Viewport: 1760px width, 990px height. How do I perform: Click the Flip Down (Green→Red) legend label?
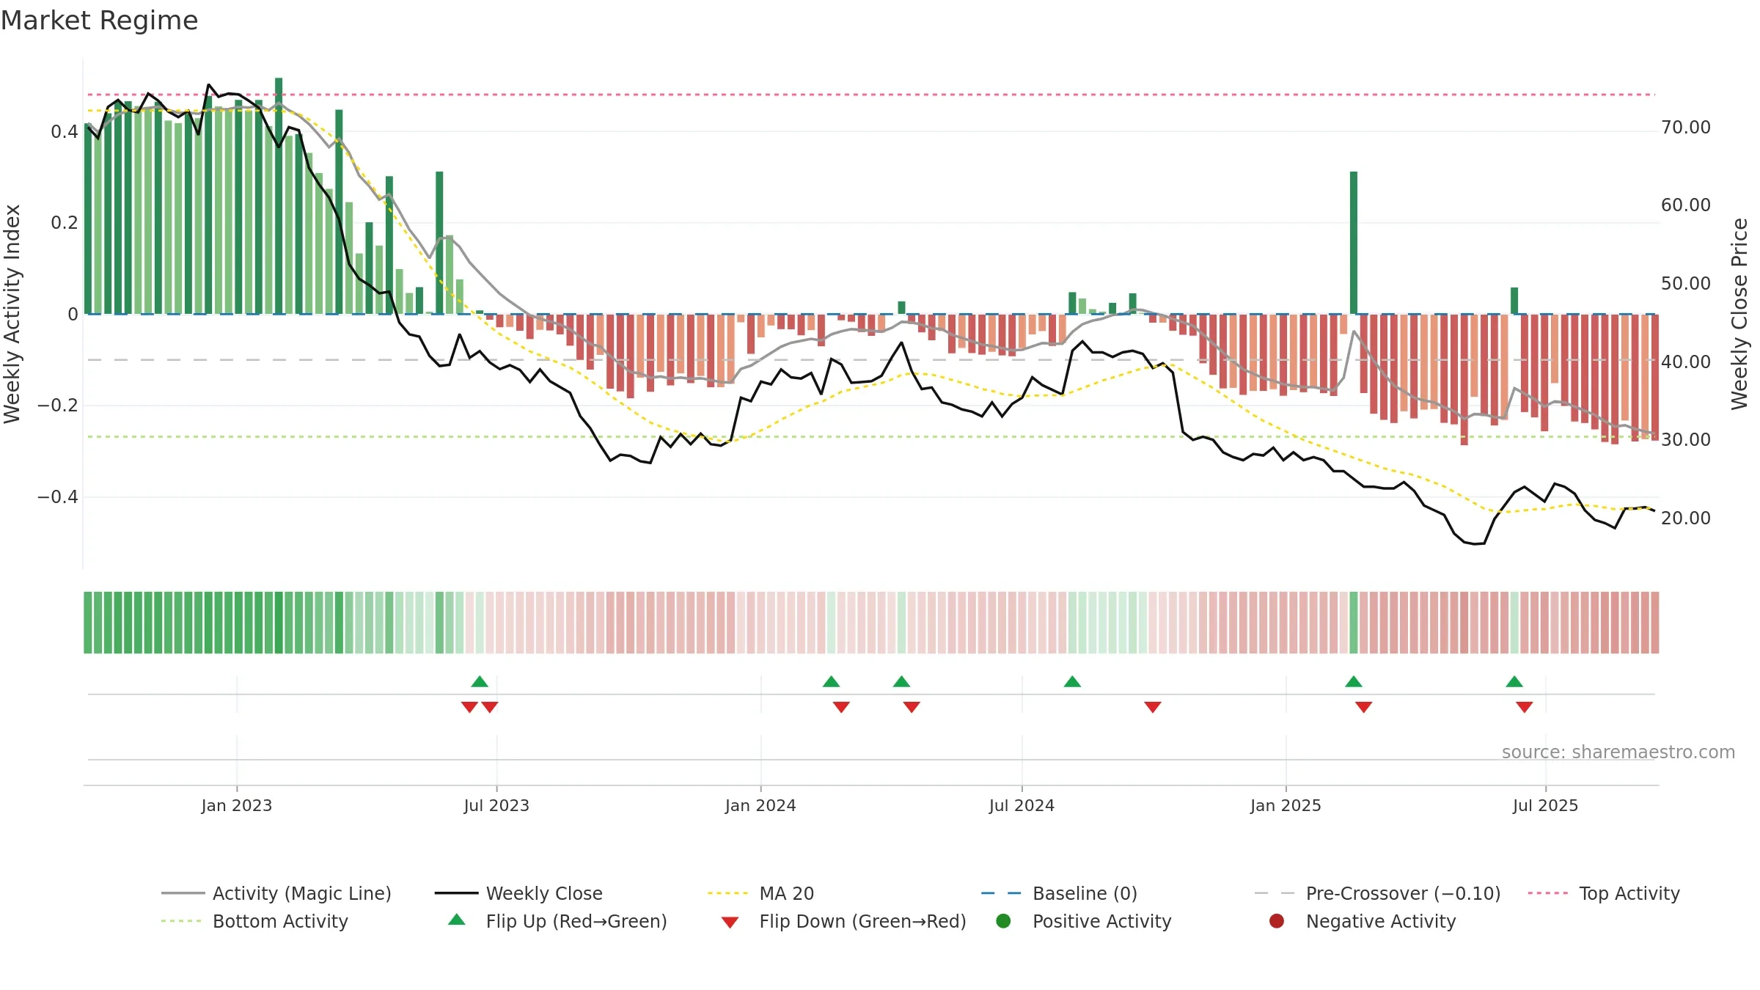pos(862,921)
